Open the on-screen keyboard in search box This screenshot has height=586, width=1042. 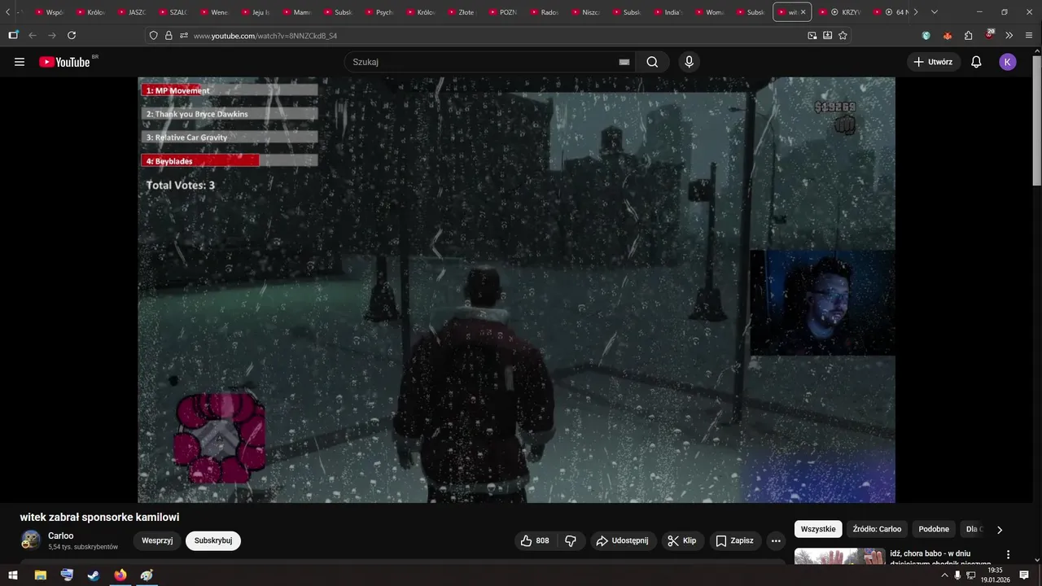coord(624,62)
